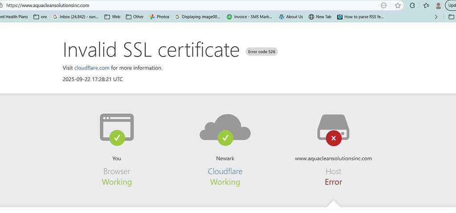The width and height of the screenshot is (456, 213).
Task: Open the 'ord Health Plans' bookmark
Action: point(14,17)
